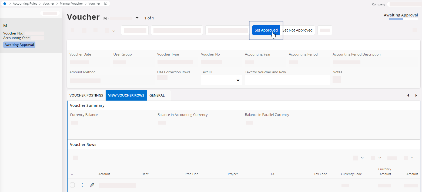
Task: Open the paperclip attachments on voucher row
Action: tap(92, 185)
